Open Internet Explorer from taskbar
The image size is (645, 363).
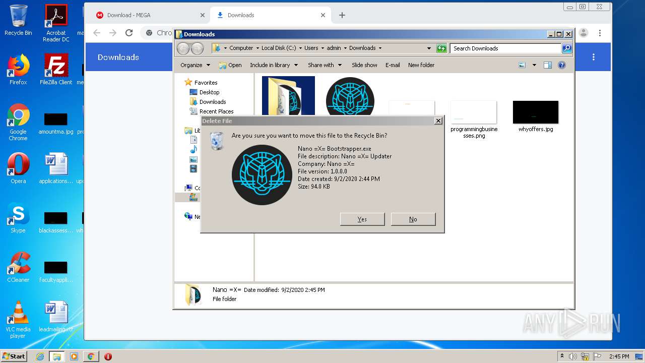point(40,356)
